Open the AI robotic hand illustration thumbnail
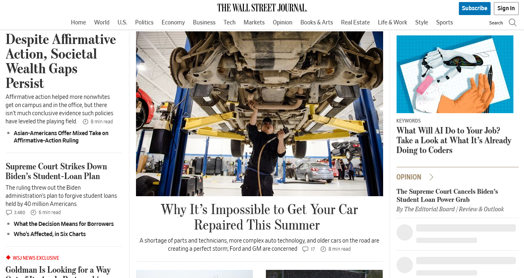524x278 pixels. pyautogui.click(x=455, y=74)
